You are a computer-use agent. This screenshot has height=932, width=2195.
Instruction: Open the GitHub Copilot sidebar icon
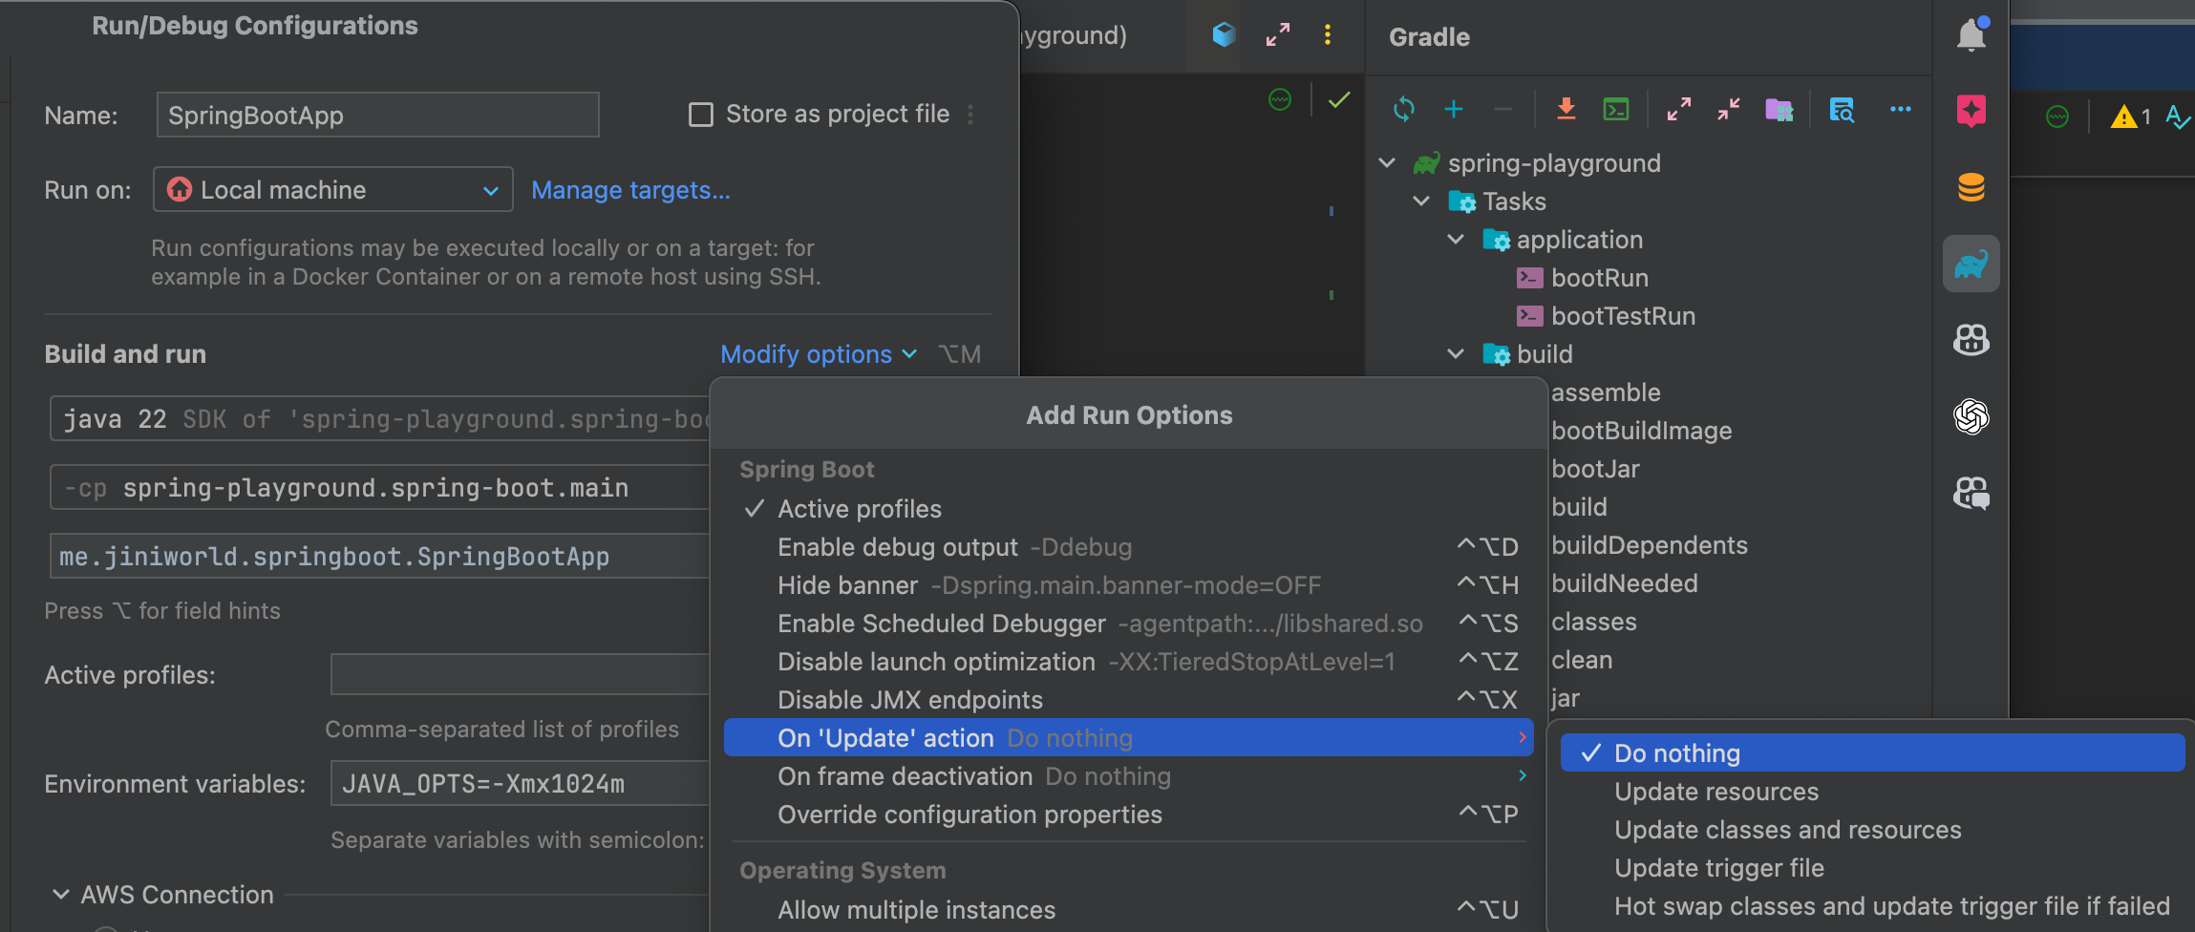coord(1971,340)
